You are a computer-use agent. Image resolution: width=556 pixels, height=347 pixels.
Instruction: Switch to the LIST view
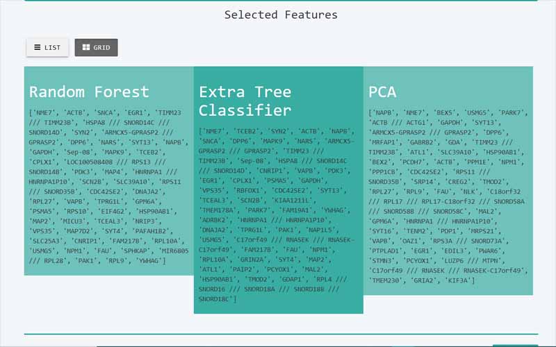pyautogui.click(x=47, y=48)
